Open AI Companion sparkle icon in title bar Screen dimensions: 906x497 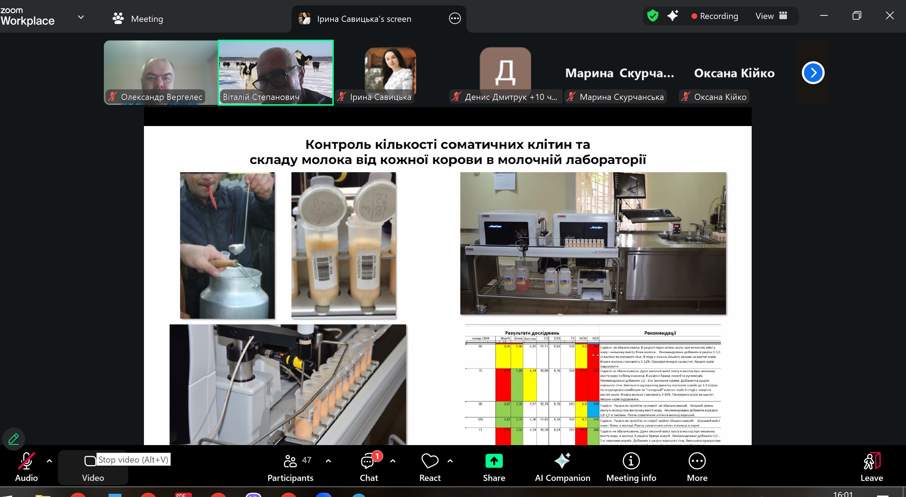coord(673,16)
